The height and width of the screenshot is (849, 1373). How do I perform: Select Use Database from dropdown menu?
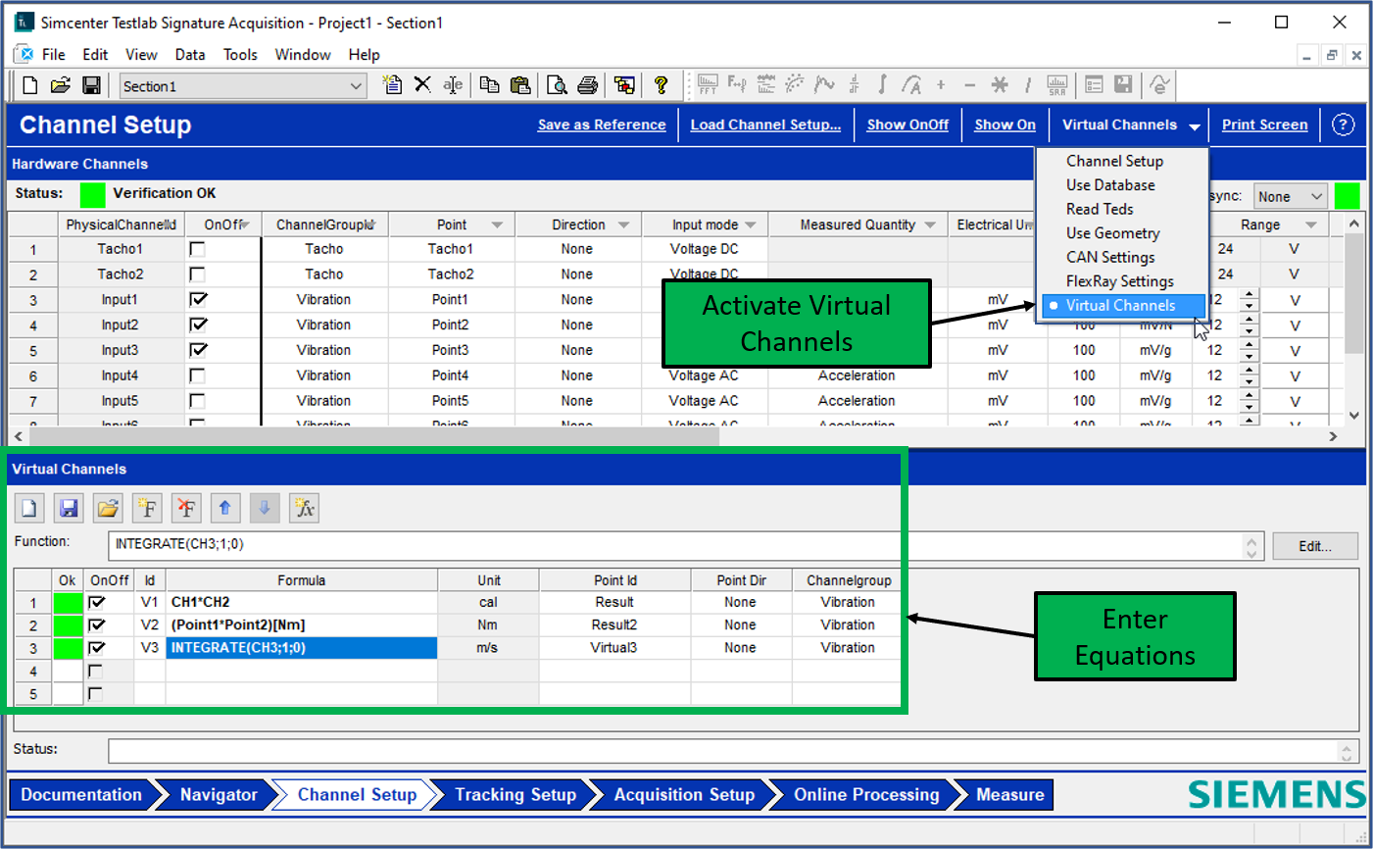1110,184
